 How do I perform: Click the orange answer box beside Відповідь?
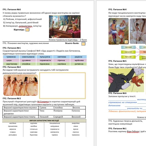[27, 30]
